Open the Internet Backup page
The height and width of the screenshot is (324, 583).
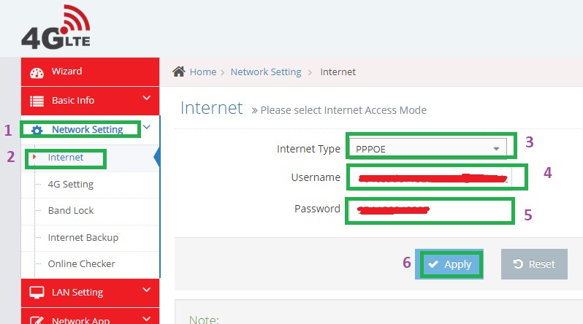pyautogui.click(x=83, y=237)
